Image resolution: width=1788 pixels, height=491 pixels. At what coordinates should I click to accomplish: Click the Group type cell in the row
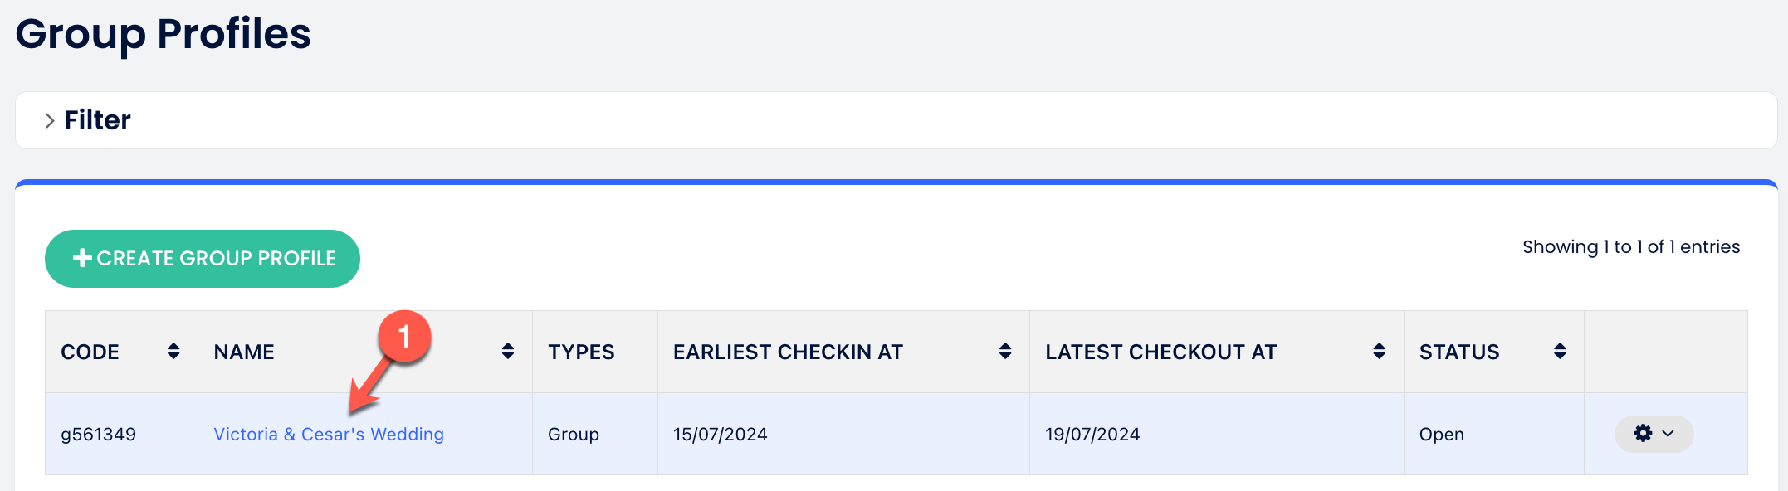[x=574, y=435]
